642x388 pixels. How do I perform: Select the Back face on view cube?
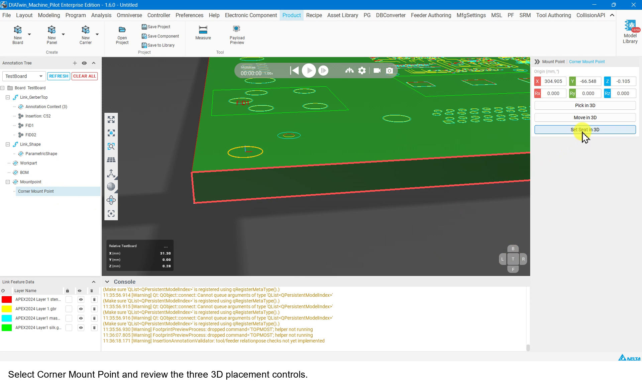(x=513, y=249)
